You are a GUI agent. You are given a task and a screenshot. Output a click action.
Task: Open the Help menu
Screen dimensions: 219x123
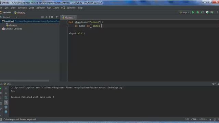click(x=80, y=8)
